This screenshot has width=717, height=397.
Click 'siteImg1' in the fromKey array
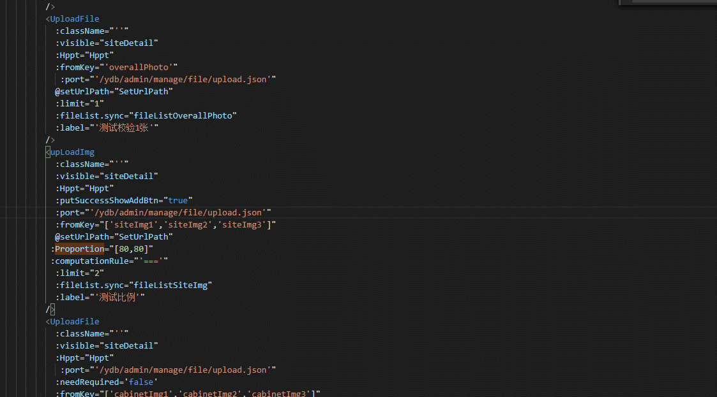133,224
